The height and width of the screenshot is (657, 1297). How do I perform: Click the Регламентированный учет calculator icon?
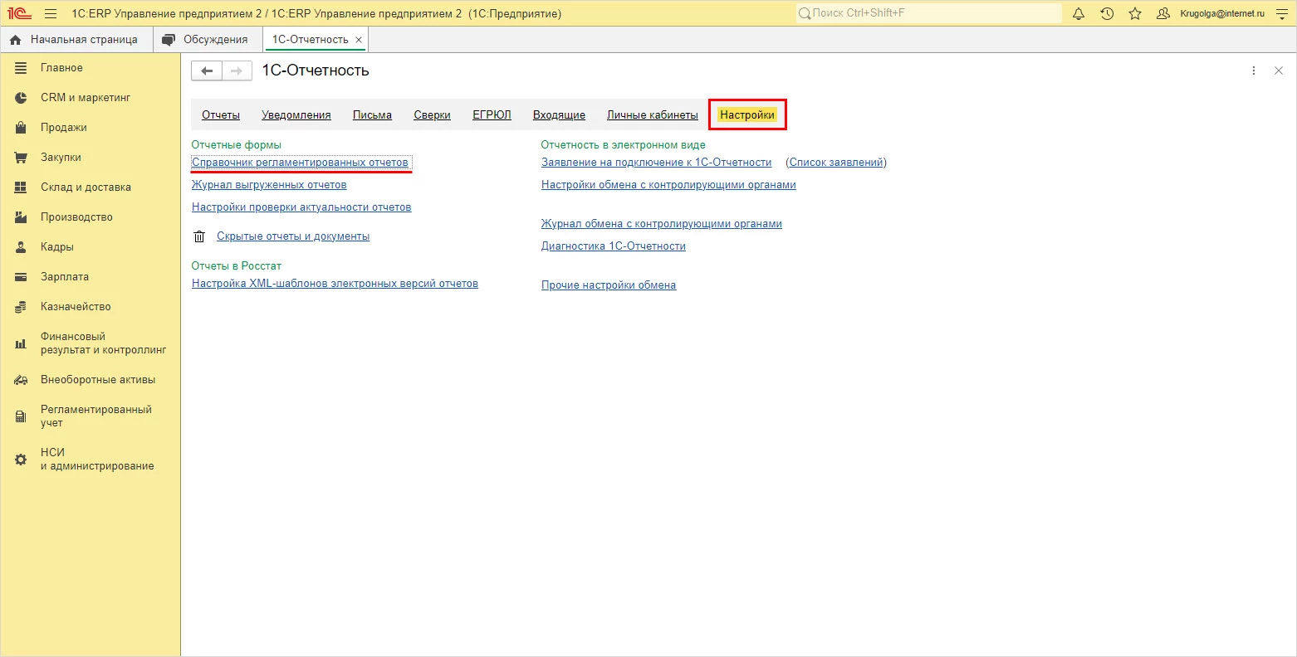point(21,416)
